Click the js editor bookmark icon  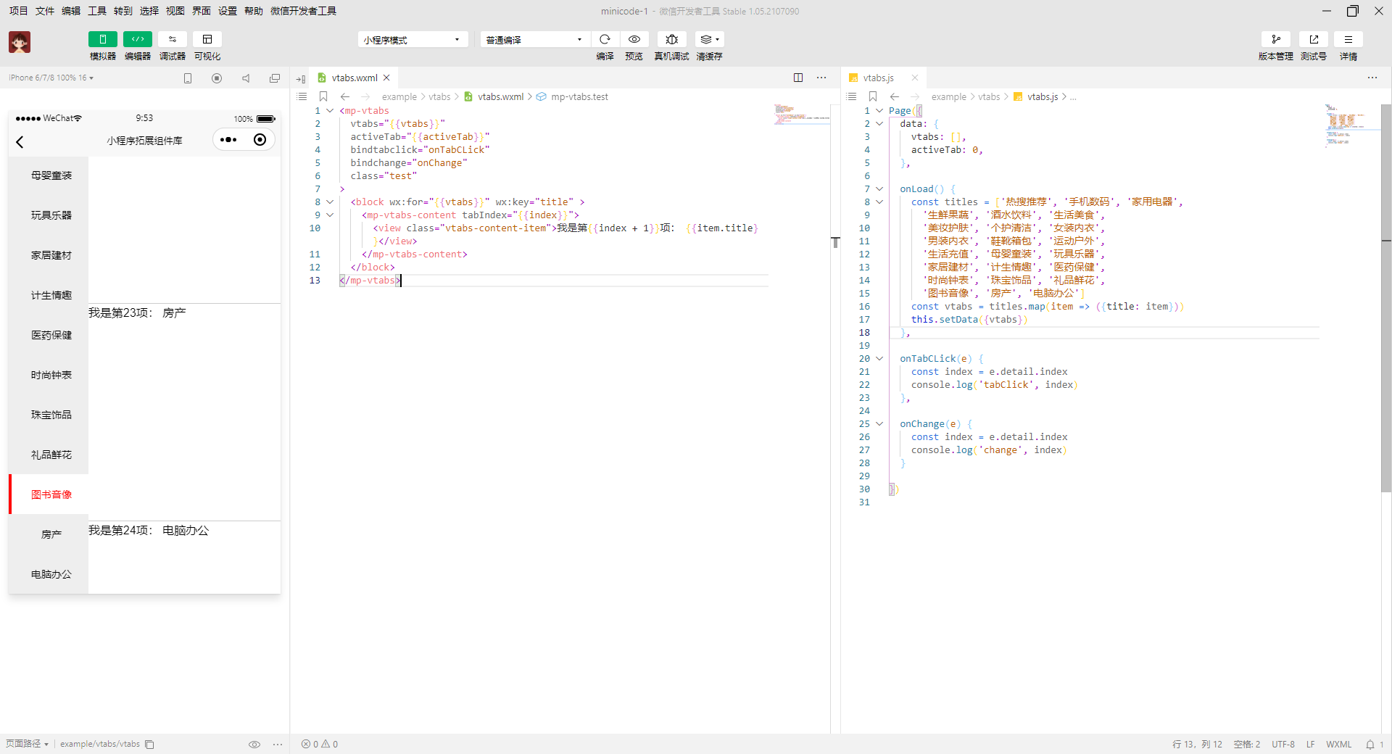[x=873, y=96]
